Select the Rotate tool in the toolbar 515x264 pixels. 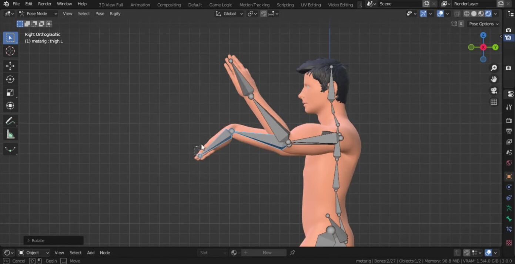tap(10, 79)
